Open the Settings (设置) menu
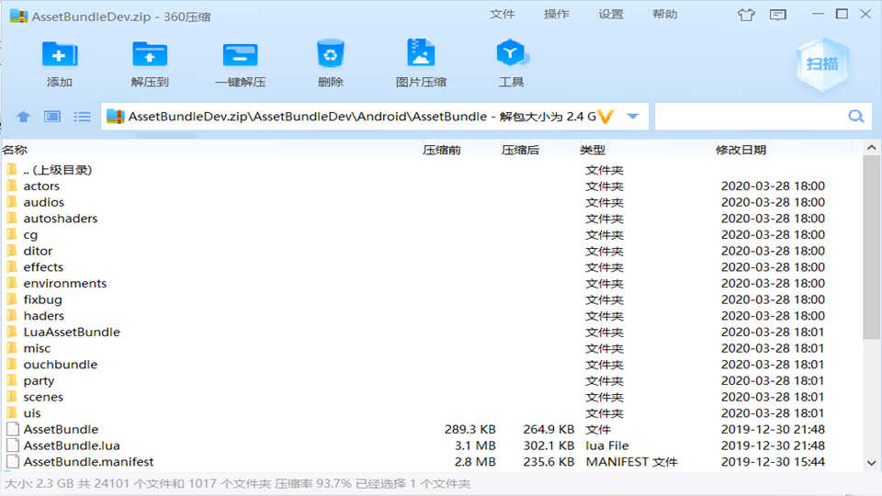The width and height of the screenshot is (882, 496). pyautogui.click(x=610, y=14)
